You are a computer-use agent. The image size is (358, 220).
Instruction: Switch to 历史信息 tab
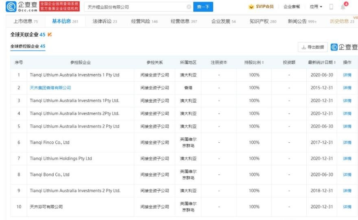(342, 21)
